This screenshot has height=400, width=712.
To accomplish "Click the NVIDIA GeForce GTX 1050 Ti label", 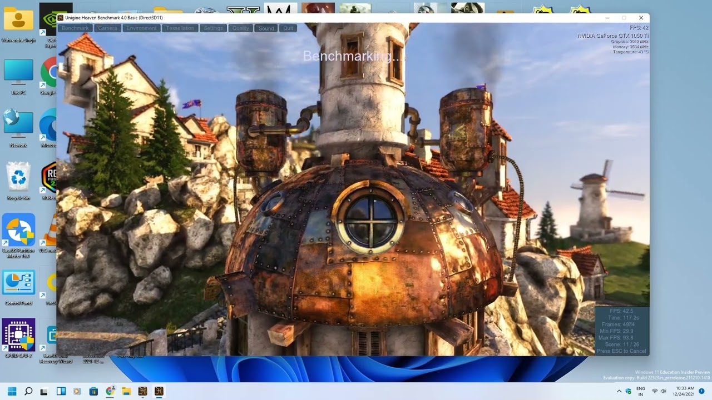I will 613,36.
